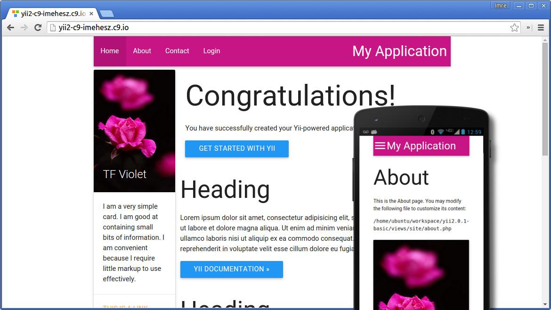This screenshot has height=310, width=551.
Task: Select Login in the navigation bar
Action: pos(211,51)
